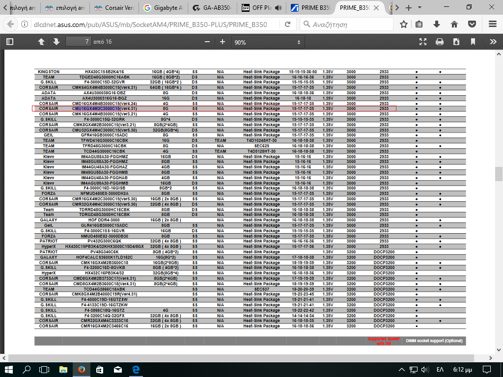Viewport: 503px width, 377px height.
Task: Click HOF DDR4-3000 in GALAXY row
Action: 104,220
